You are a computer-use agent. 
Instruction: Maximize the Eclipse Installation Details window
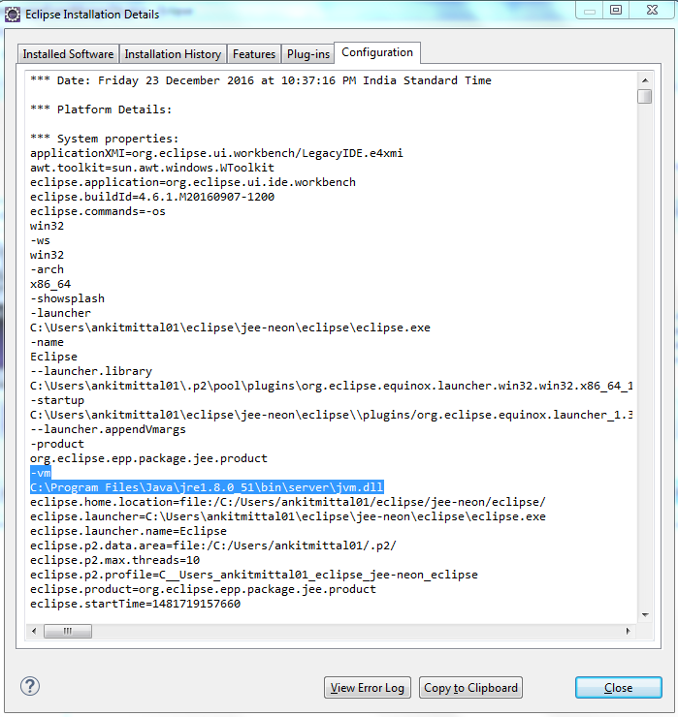coord(616,10)
